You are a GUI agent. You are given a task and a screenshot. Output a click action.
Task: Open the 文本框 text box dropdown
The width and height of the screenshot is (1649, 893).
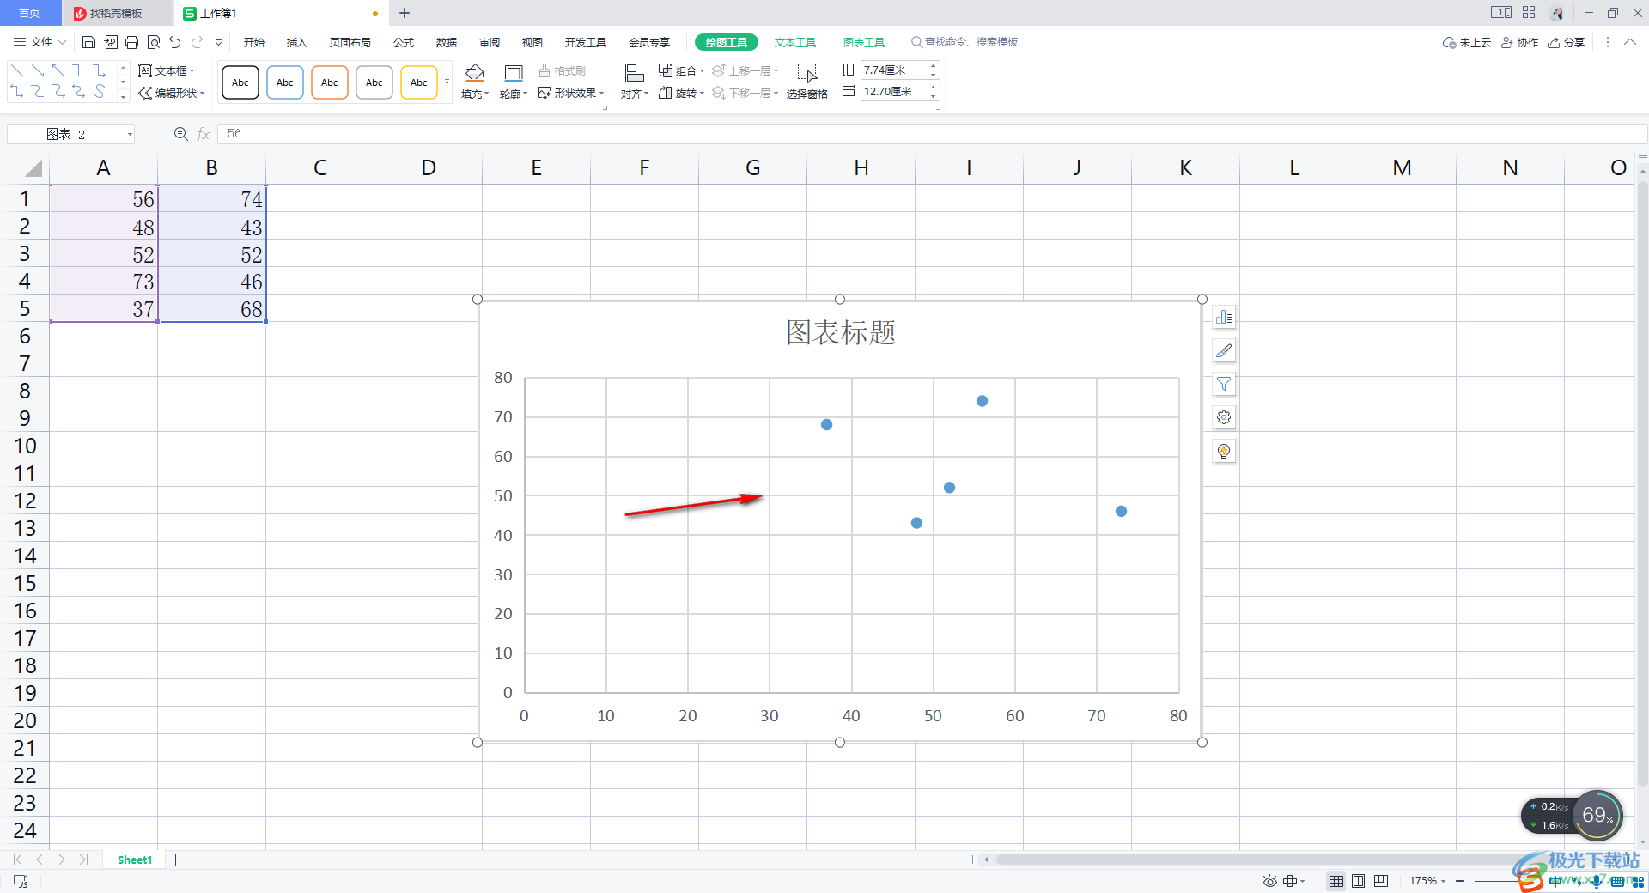click(167, 70)
